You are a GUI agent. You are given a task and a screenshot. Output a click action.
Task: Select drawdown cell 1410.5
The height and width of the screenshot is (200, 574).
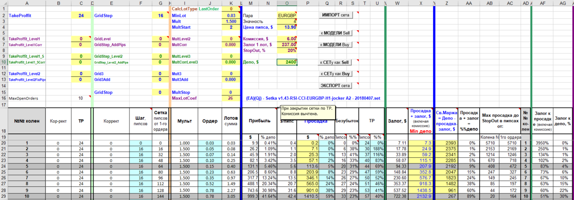click(x=309, y=196)
